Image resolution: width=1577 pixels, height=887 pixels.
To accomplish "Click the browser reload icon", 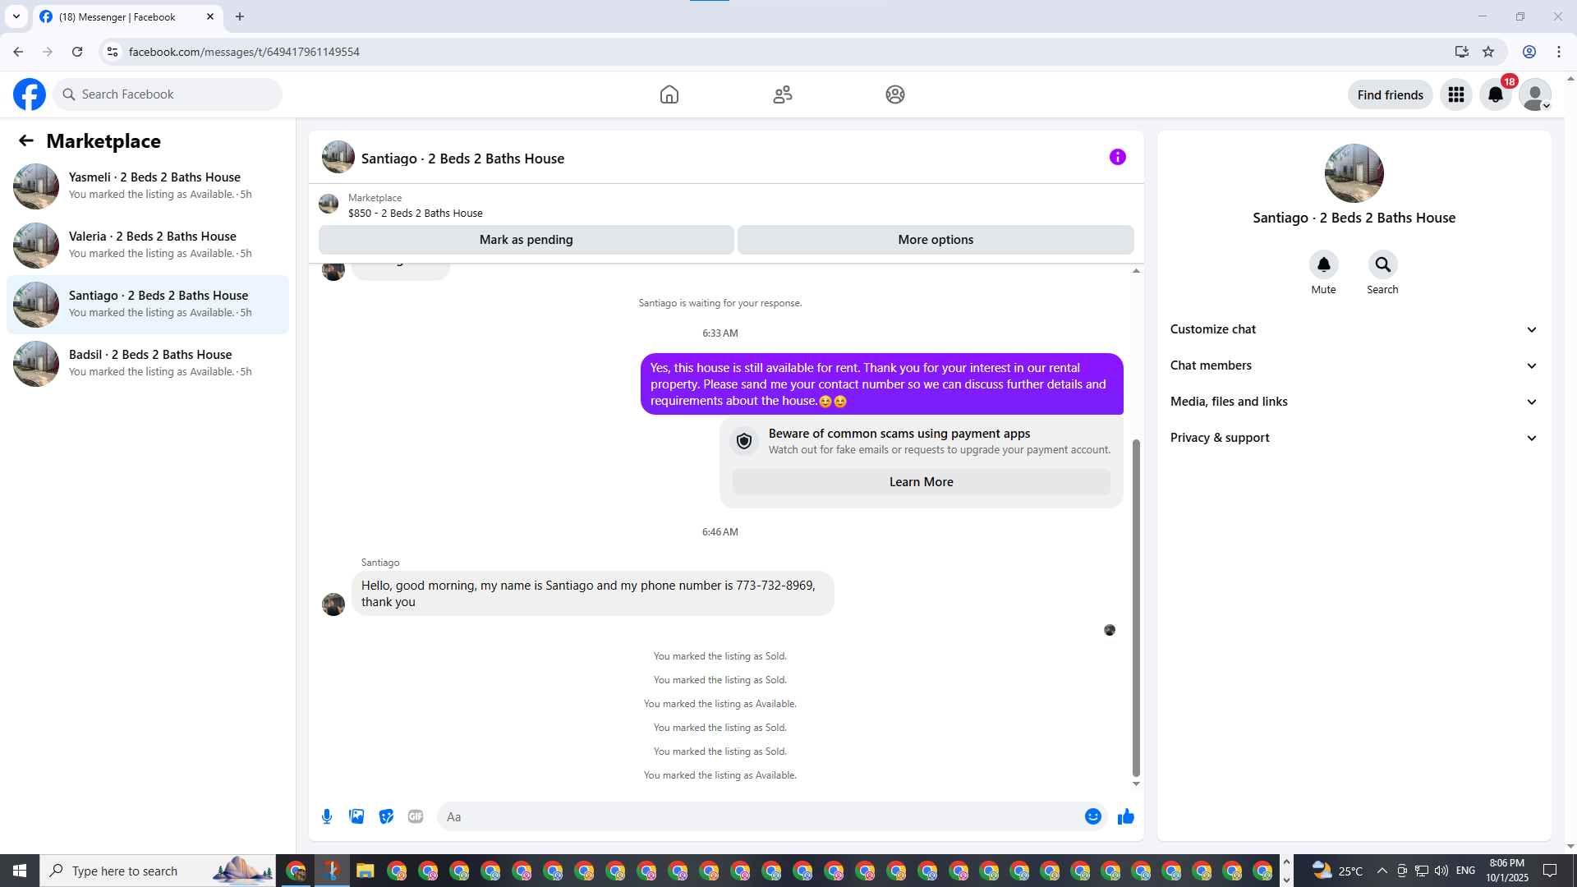I will (x=77, y=52).
